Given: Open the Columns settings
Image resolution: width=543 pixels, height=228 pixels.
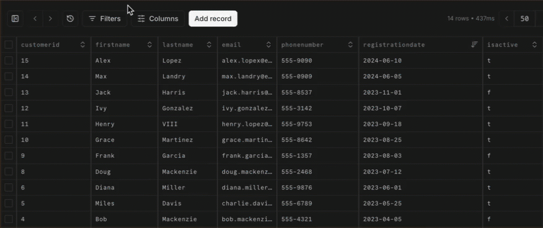Looking at the screenshot, I should (x=158, y=19).
